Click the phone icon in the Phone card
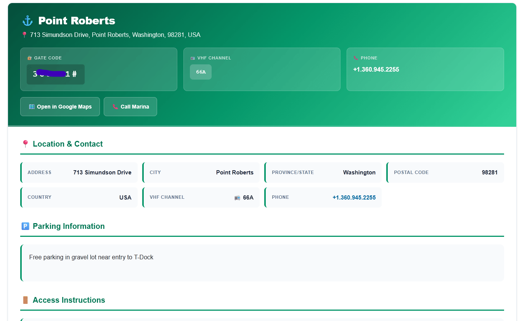This screenshot has width=522, height=321. [356, 58]
